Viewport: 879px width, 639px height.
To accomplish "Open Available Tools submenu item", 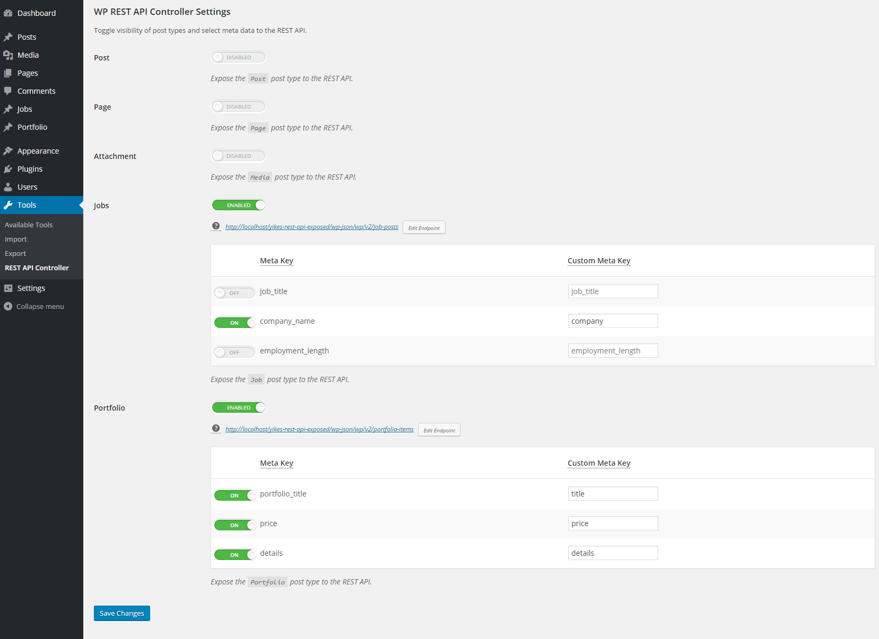I will pos(29,225).
